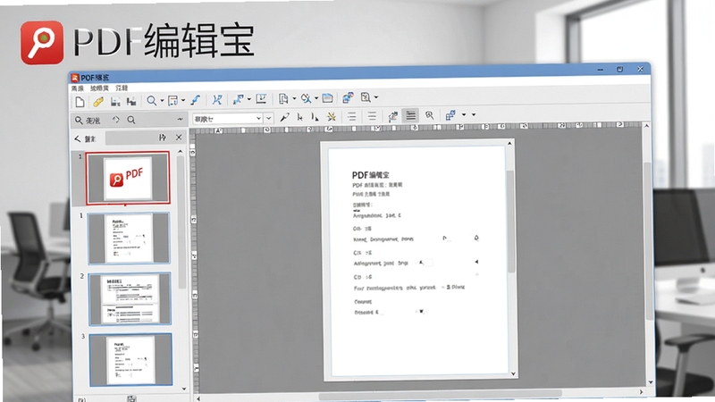Image resolution: width=715 pixels, height=402 pixels.
Task: Click the plain lines alignment icon
Action: point(372,116)
